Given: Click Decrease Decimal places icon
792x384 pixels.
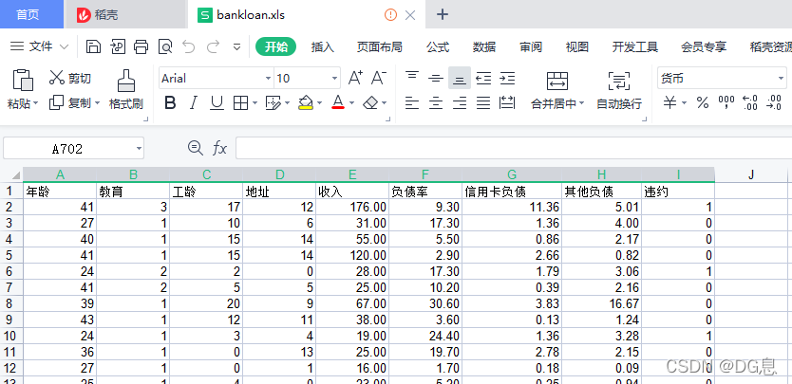Looking at the screenshot, I should [x=774, y=103].
